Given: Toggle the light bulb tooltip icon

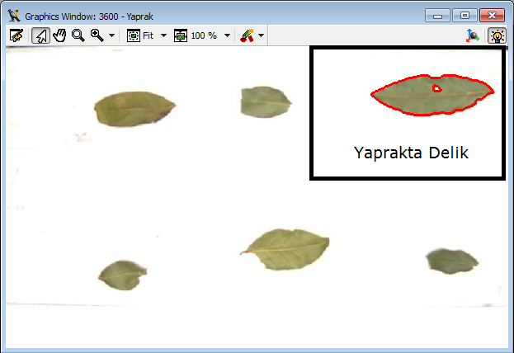Looking at the screenshot, I should pos(497,35).
